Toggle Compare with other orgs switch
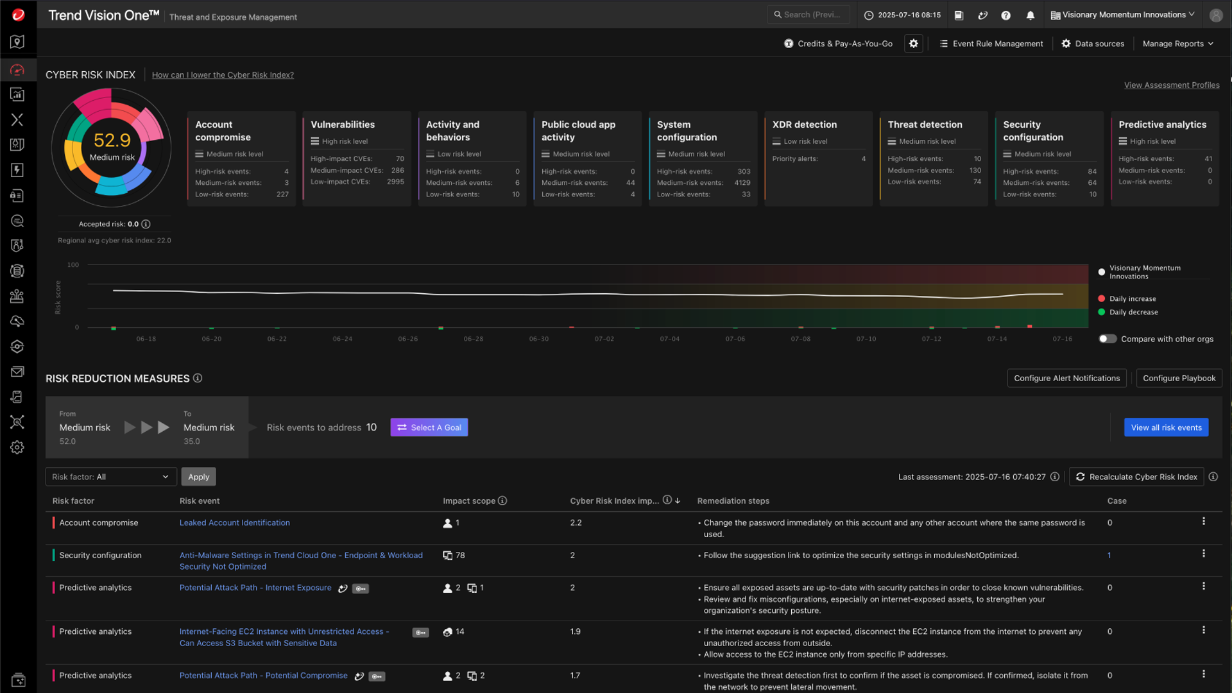This screenshot has width=1232, height=693. 1108,339
